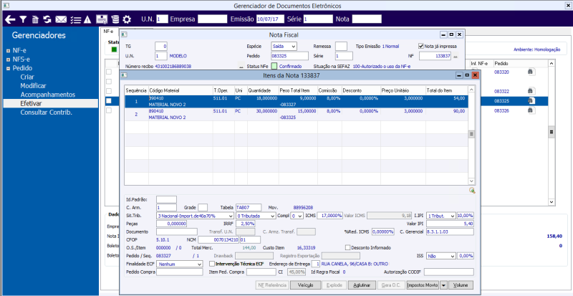Image resolution: width=573 pixels, height=296 pixels.
Task: Select 'Consultar Contrib.' menu entry
Action: click(49, 113)
